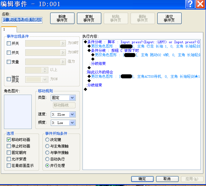Select 决定键 trigger radio button
Screen dimensions: 206x186
click(x=47, y=139)
